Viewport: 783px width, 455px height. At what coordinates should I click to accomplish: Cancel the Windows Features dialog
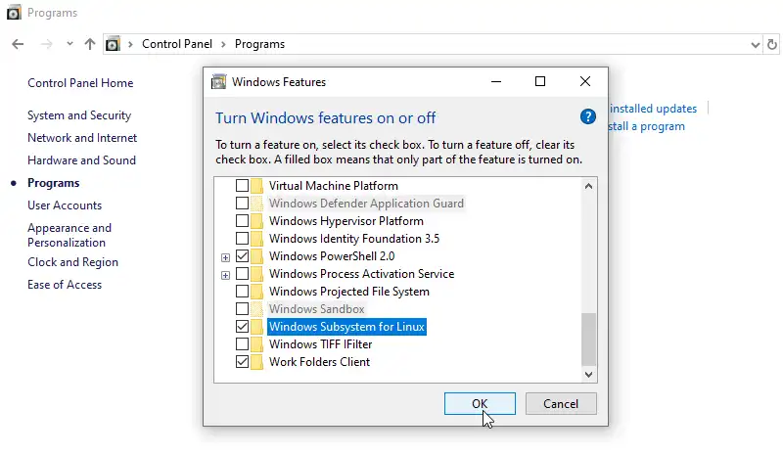561,403
